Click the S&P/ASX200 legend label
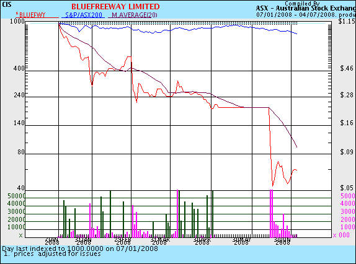This screenshot has height=264, width=356. 84,15
